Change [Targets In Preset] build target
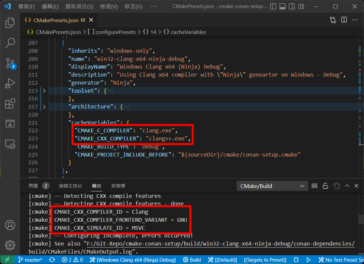The image size is (364, 264). [x=265, y=260]
